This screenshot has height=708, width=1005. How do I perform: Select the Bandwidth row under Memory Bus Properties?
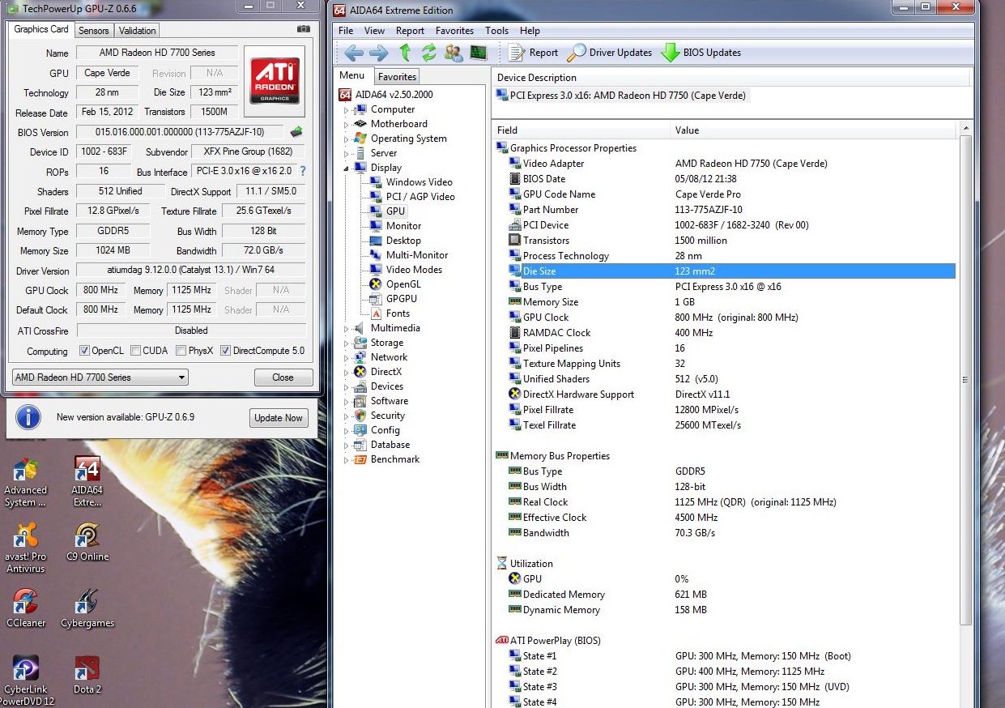[731, 533]
